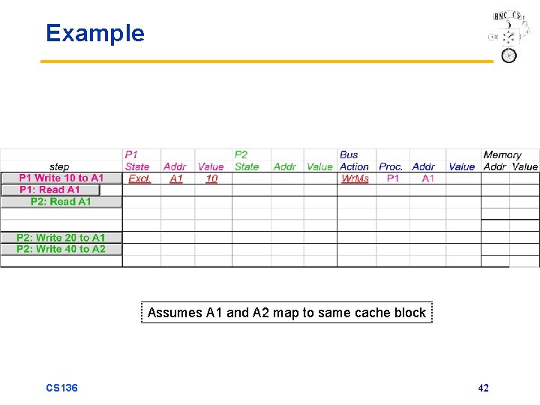Click the 'WrMs' bus action cell
Image resolution: width=540 pixels, height=405 pixels.
(x=355, y=178)
